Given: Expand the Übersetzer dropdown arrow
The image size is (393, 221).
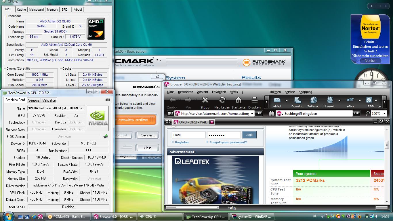Looking at the screenshot, I should (x=339, y=100).
